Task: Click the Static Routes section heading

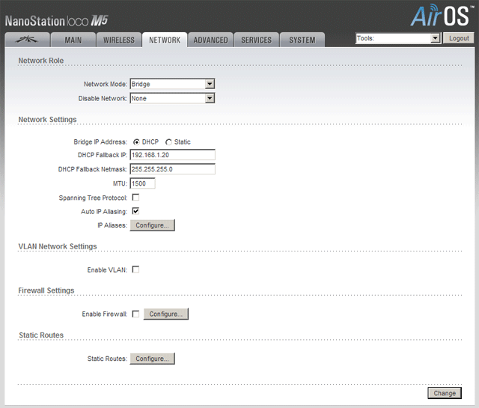Action: pos(41,335)
